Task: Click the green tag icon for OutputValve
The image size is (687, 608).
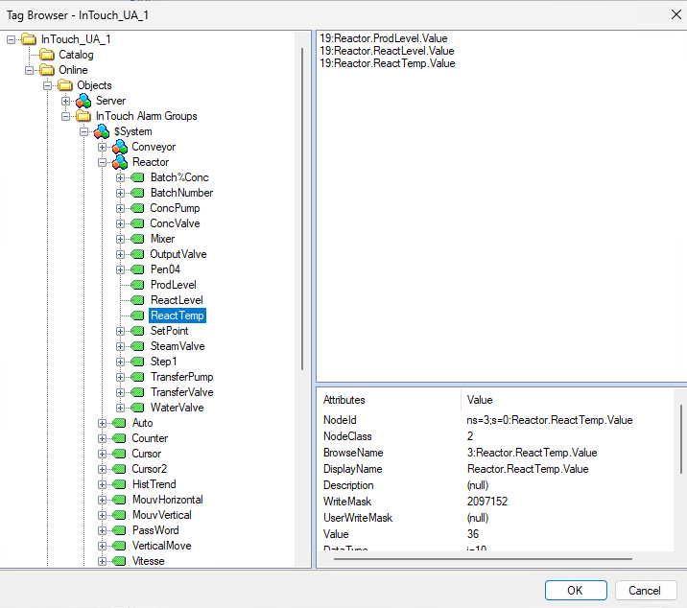Action: click(137, 254)
